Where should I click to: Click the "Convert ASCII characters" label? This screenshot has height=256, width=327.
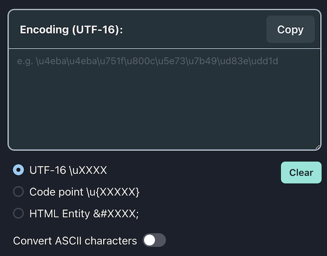point(75,241)
